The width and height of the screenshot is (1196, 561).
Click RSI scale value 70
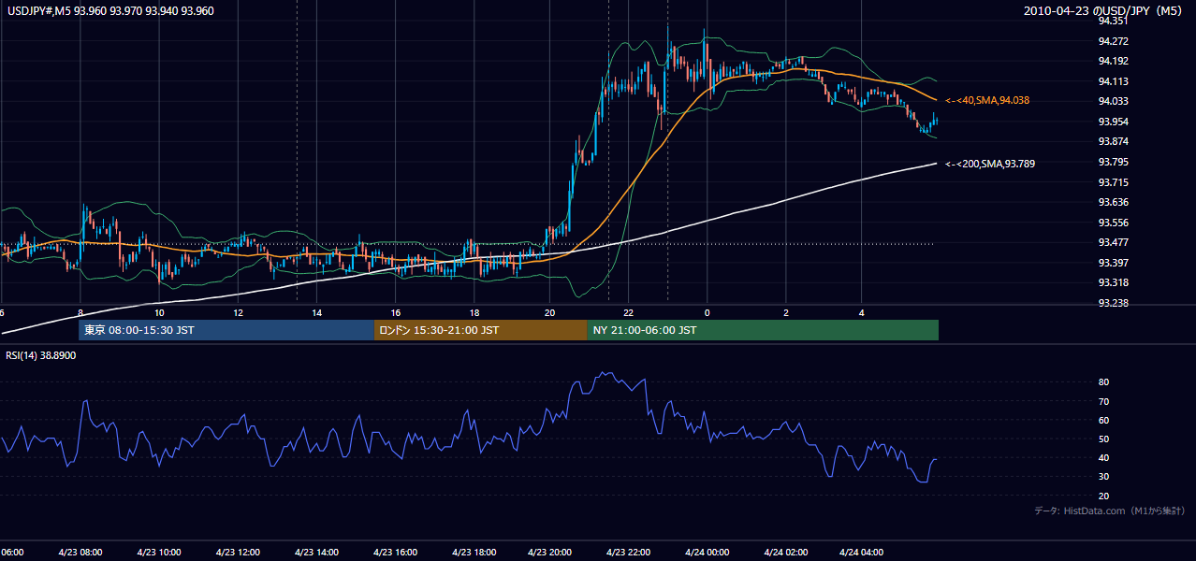point(1104,401)
